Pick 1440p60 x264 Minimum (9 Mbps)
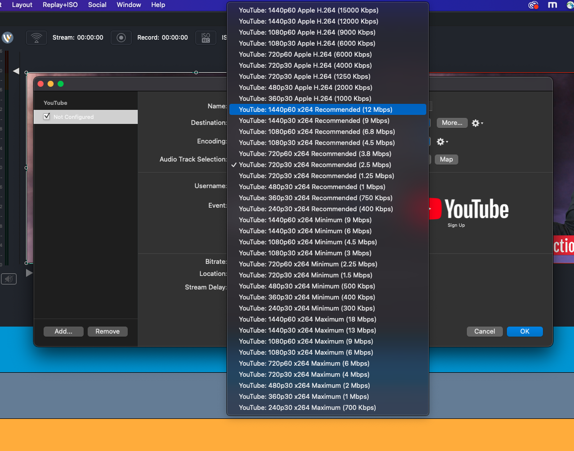The height and width of the screenshot is (451, 574). [328, 220]
